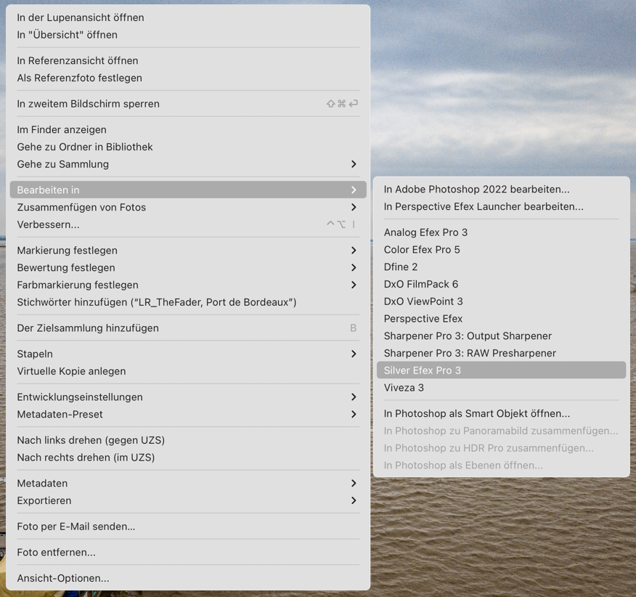Open photo in Color Efex Pro 5
Image resolution: width=636 pixels, height=597 pixels.
(502, 250)
